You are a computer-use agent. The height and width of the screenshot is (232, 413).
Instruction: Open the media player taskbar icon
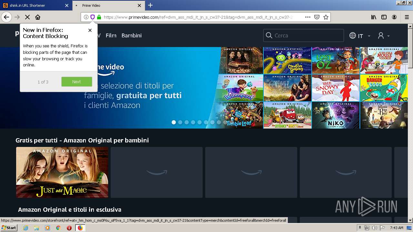(47, 228)
